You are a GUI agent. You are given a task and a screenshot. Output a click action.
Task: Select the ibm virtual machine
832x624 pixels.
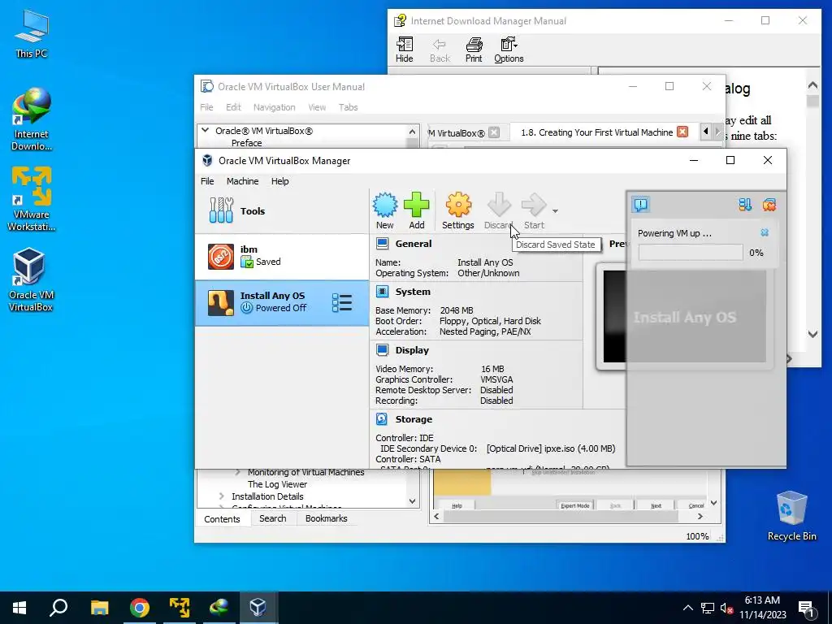tap(282, 257)
